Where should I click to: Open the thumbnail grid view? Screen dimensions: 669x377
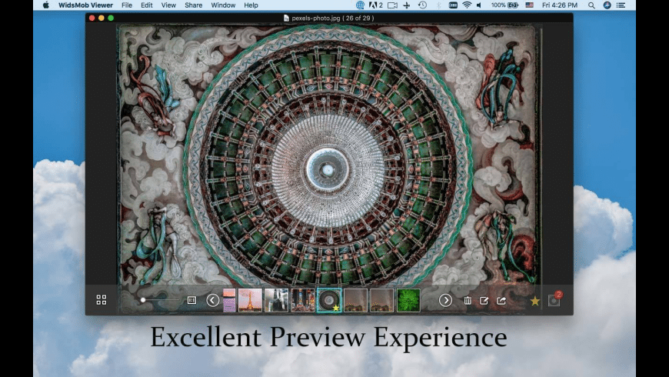click(x=102, y=300)
